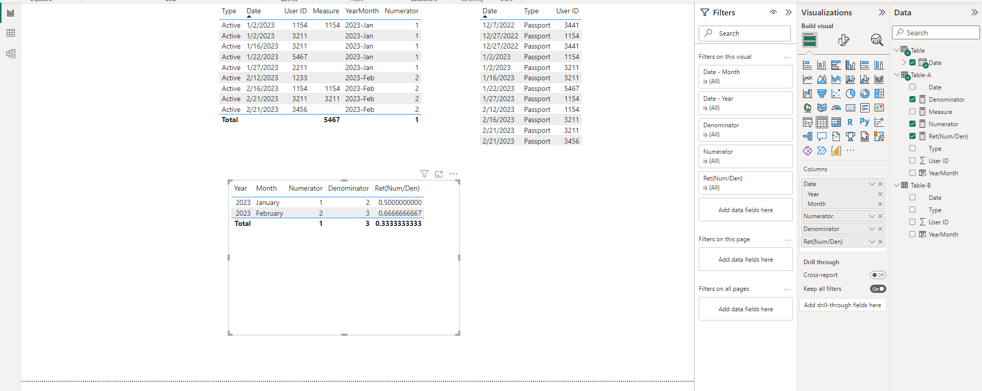Collapse the Table-A field list
Image resolution: width=982 pixels, height=391 pixels.
896,75
